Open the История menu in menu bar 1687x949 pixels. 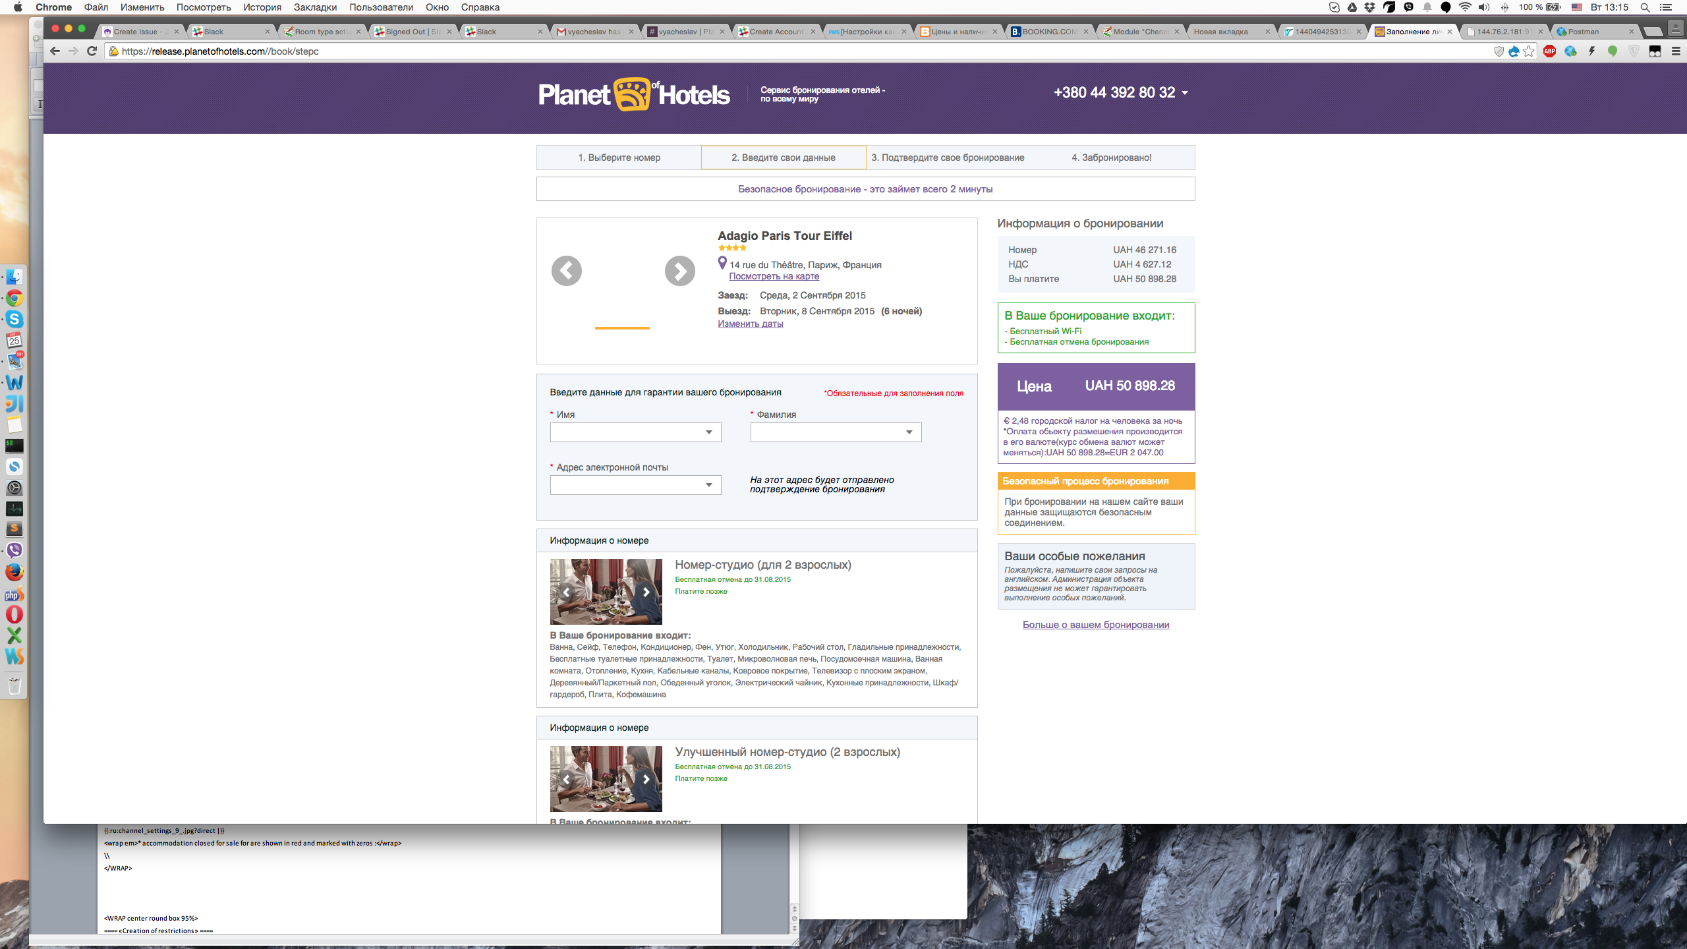[262, 7]
